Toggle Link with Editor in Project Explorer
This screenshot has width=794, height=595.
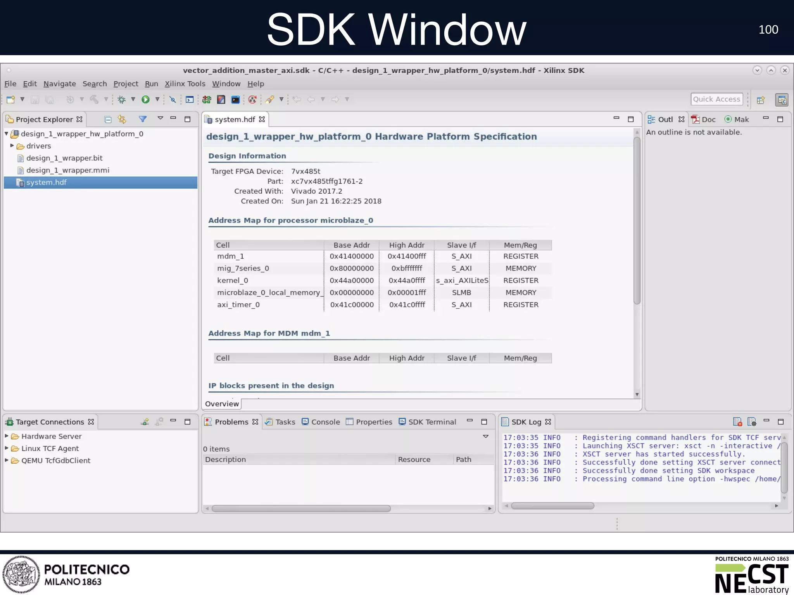click(x=122, y=119)
